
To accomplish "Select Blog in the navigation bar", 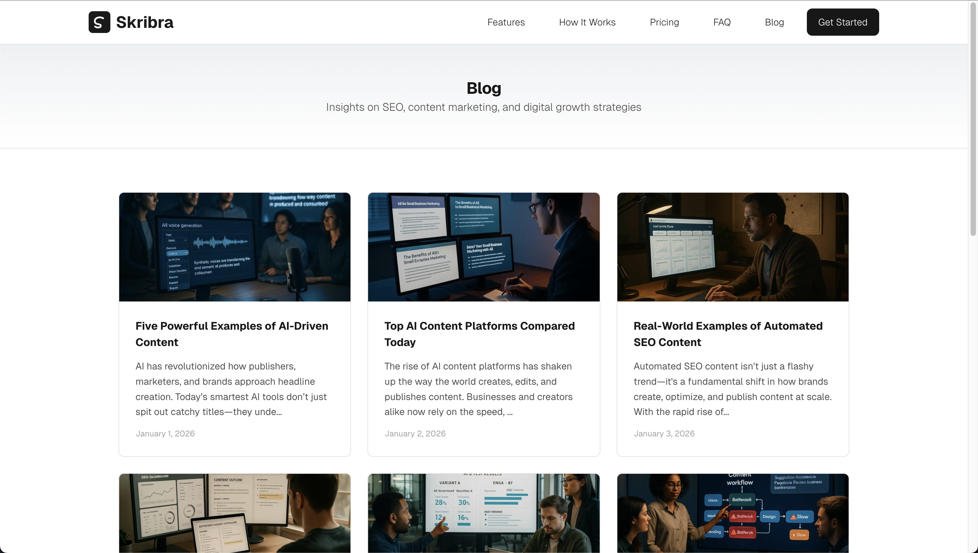I will [x=774, y=22].
